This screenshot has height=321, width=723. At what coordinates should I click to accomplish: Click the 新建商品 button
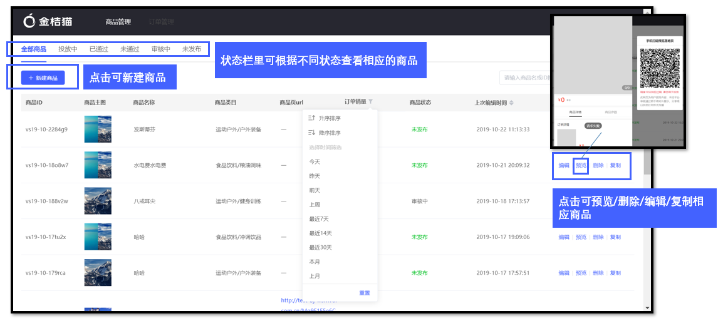(43, 78)
